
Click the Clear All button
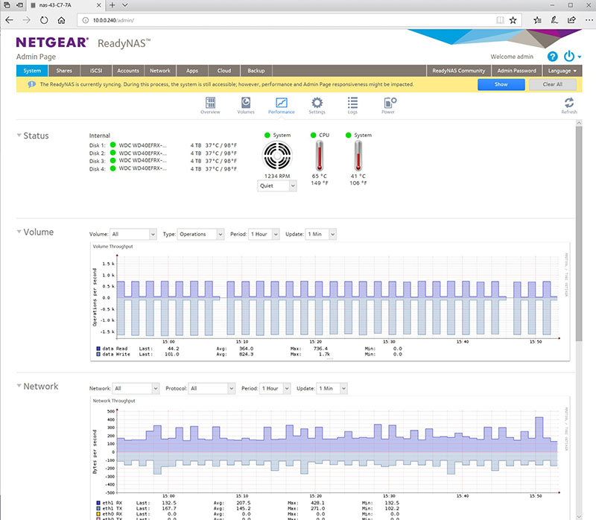click(x=552, y=84)
